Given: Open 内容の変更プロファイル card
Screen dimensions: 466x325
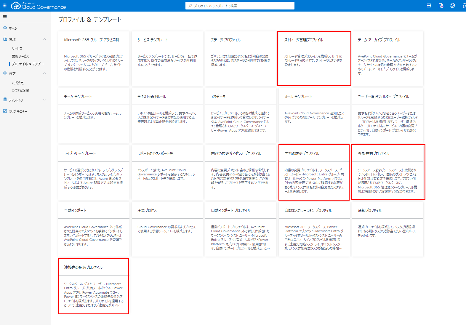Looking at the screenshot, I should tap(314, 172).
